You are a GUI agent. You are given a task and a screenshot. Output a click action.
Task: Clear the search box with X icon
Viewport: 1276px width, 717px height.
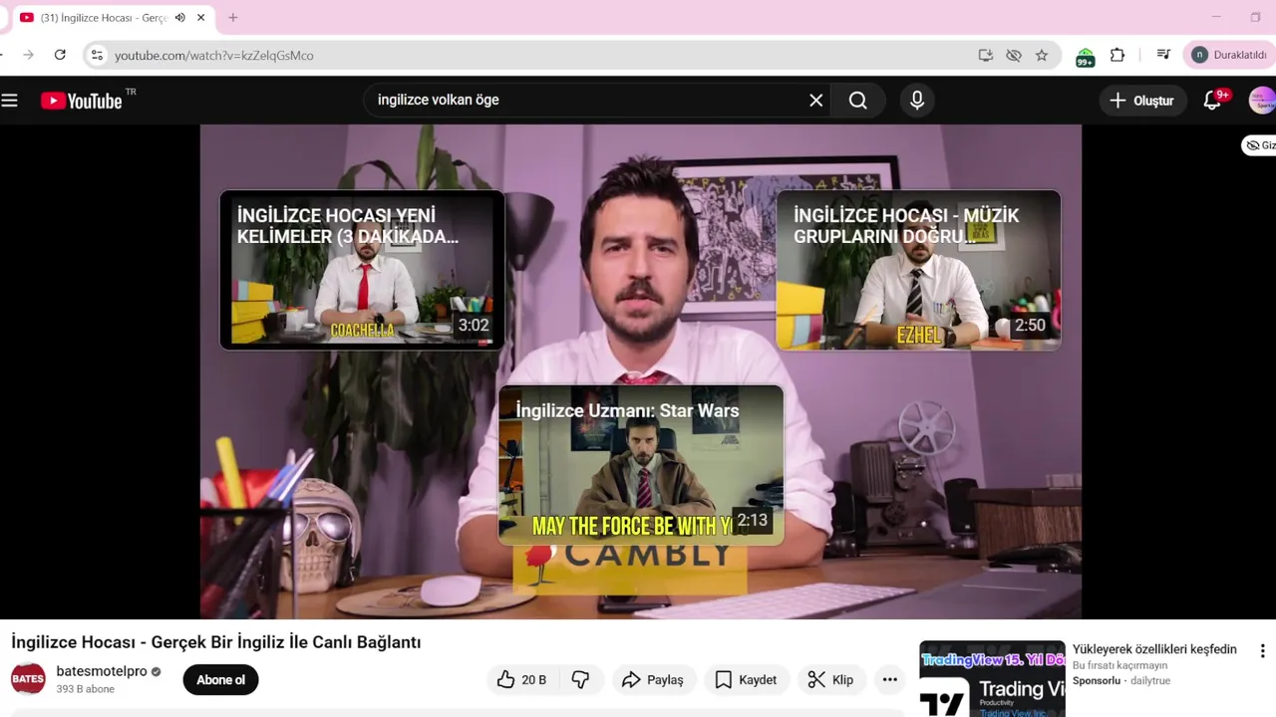click(x=815, y=100)
